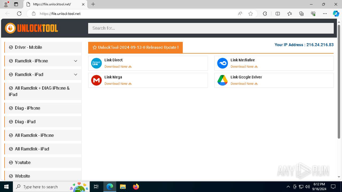342x192 pixels.
Task: Open a new browser tab
Action: point(93,4)
